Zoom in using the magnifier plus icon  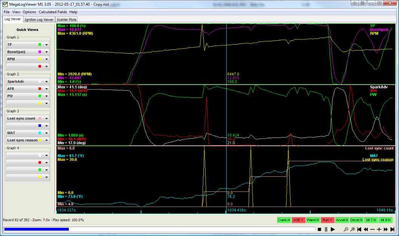[353, 229]
